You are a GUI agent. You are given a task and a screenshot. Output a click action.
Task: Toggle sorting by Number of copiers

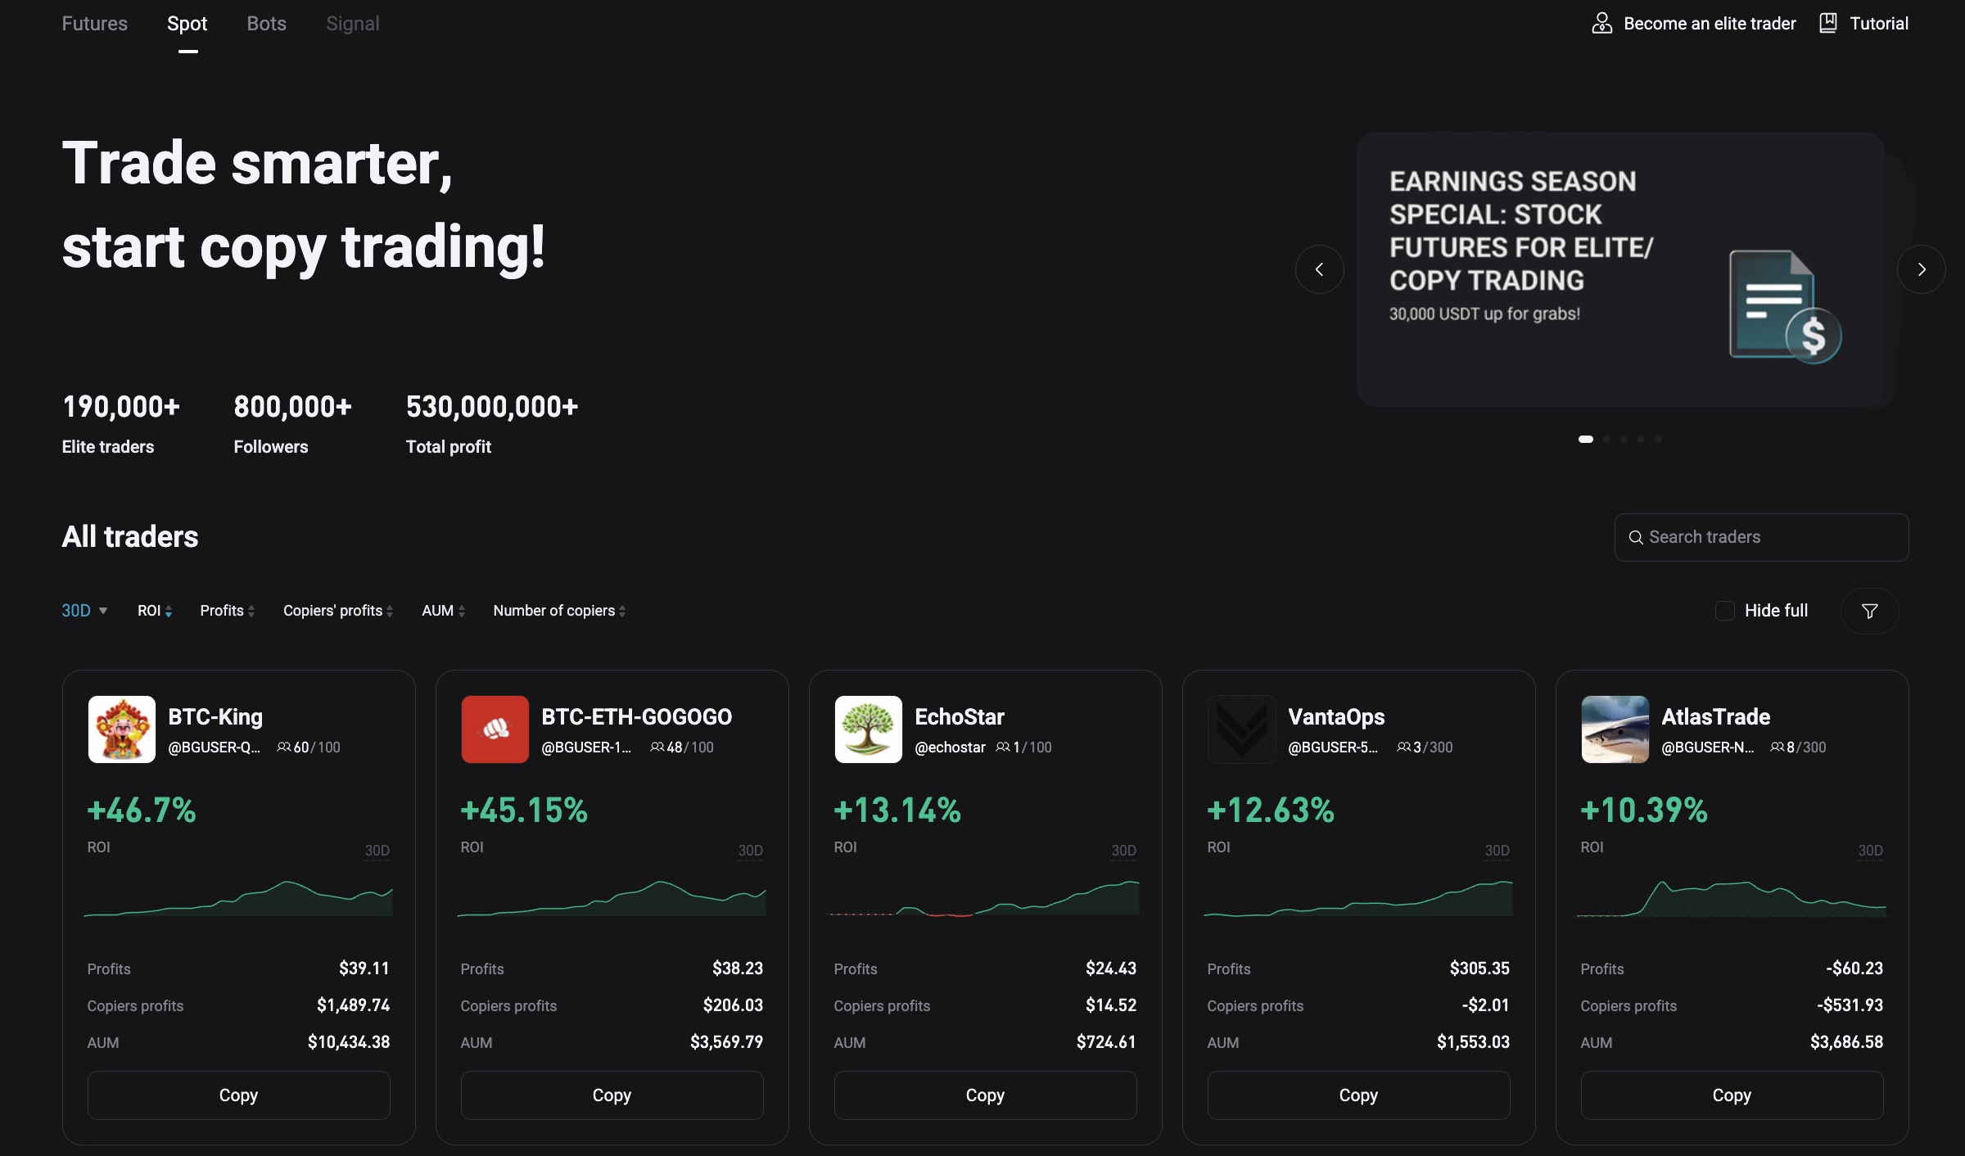pyautogui.click(x=558, y=610)
